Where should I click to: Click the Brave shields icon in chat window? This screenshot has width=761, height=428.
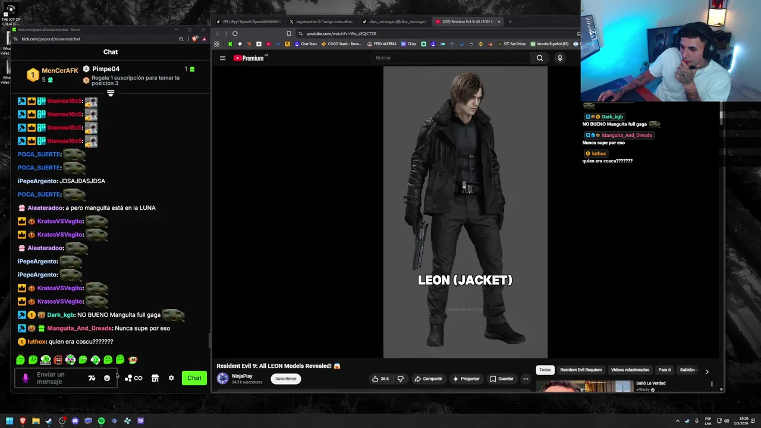[194, 39]
